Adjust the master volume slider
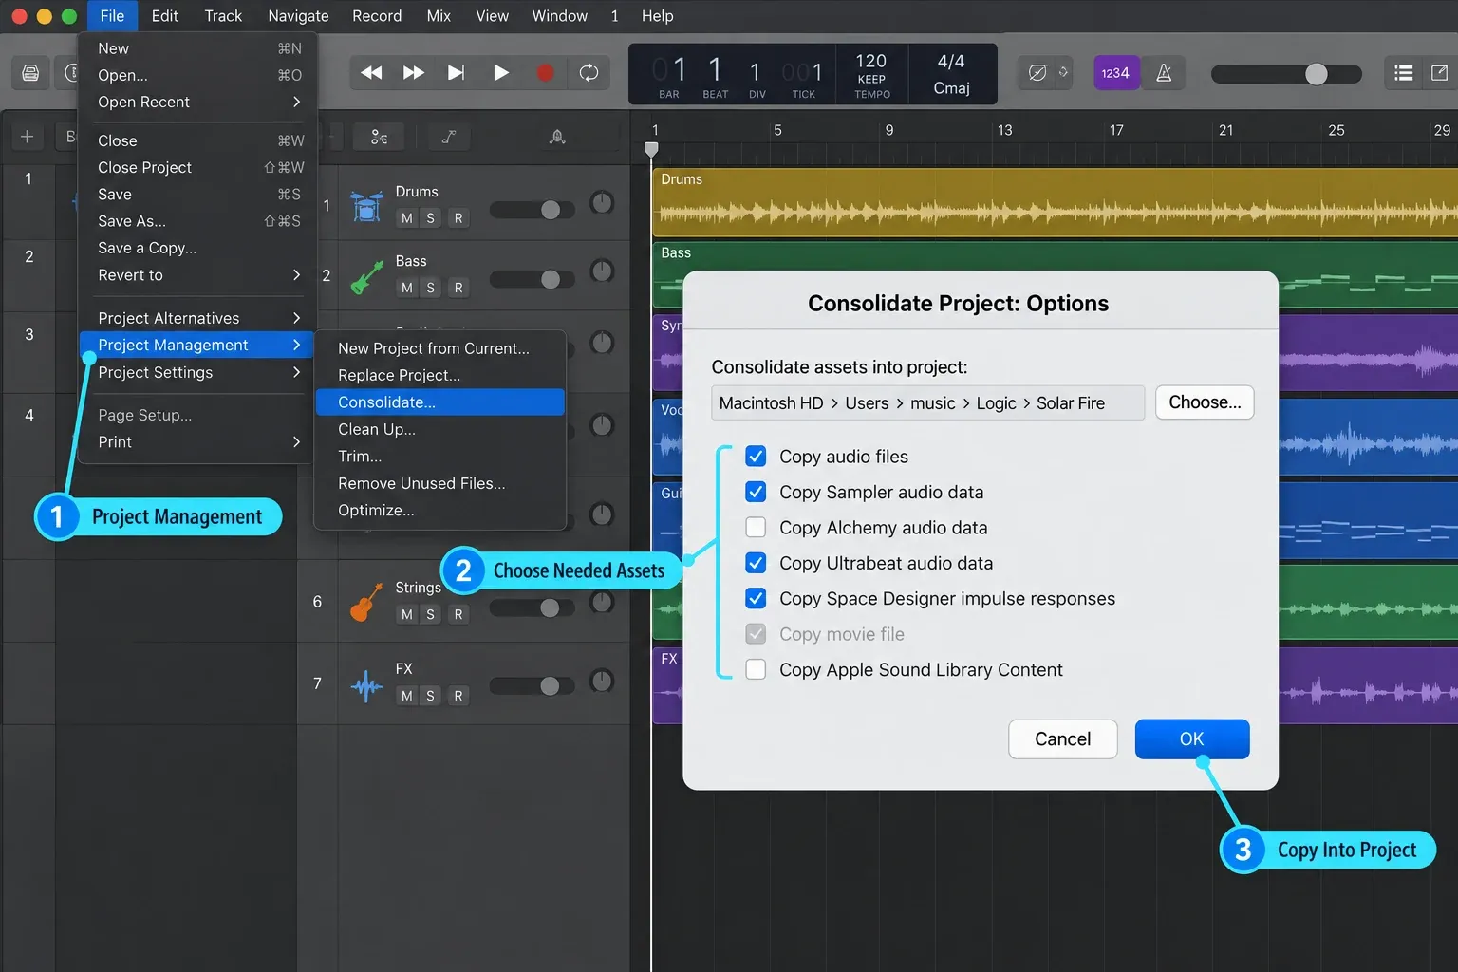 [1286, 74]
